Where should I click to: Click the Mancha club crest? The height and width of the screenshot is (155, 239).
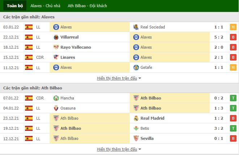pos(56,98)
